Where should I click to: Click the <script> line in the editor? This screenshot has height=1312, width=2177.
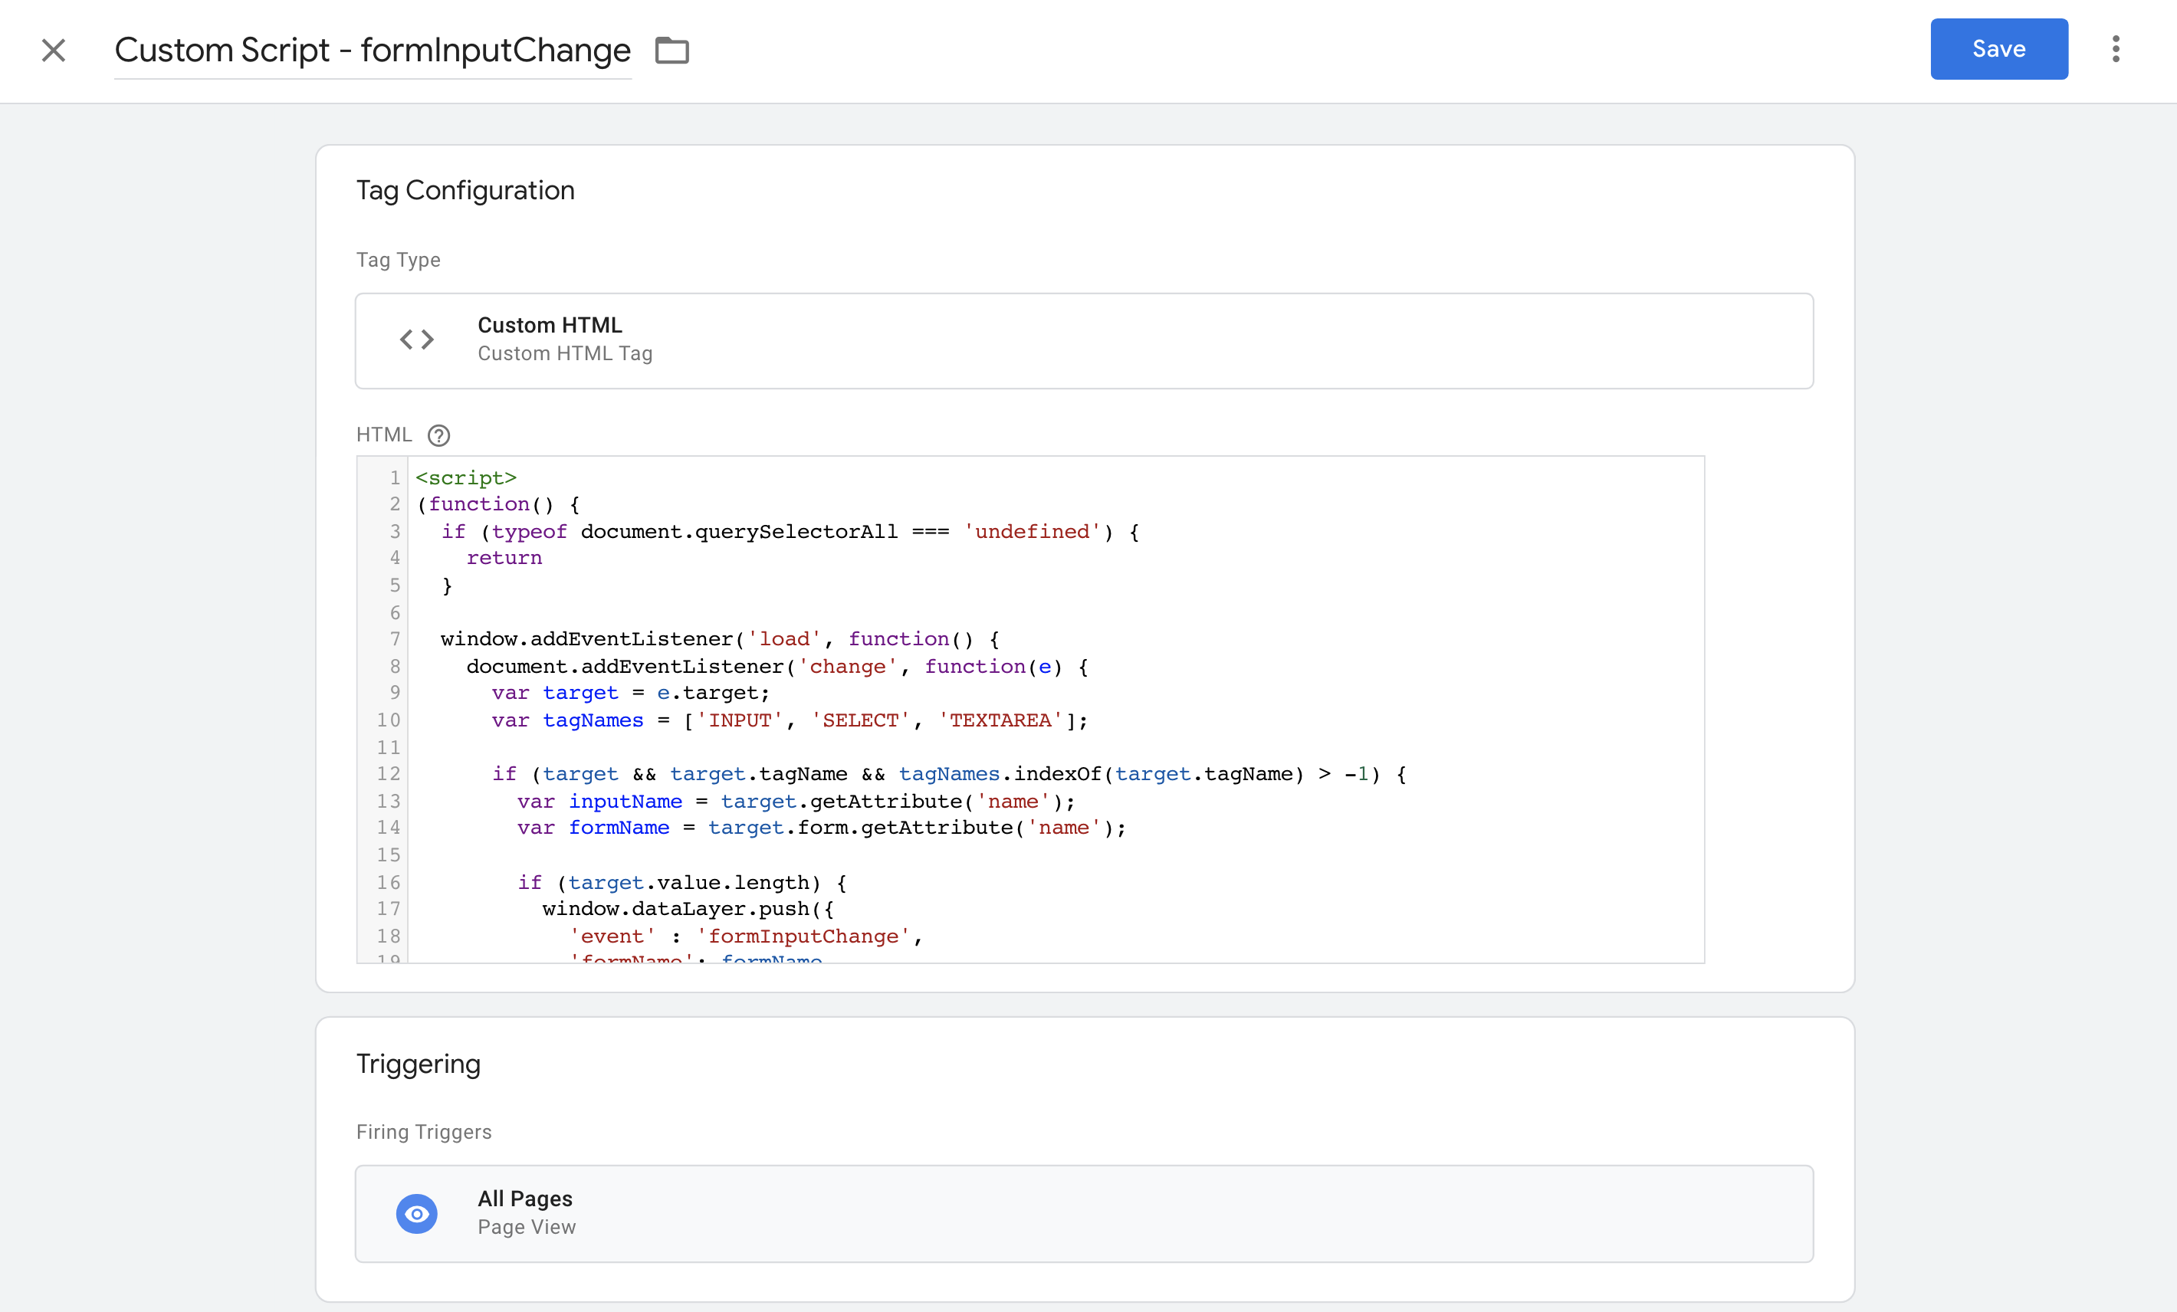click(465, 477)
